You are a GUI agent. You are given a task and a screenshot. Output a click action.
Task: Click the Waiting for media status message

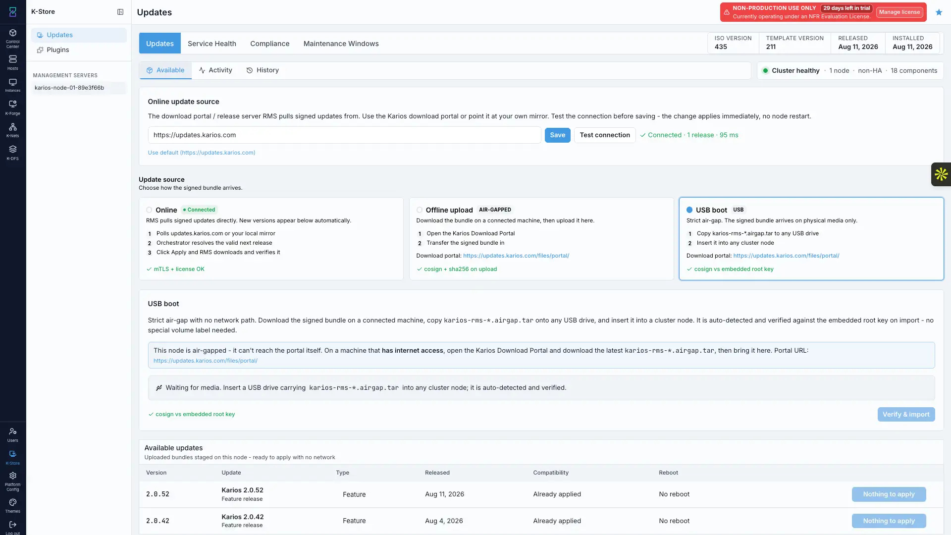[x=541, y=388]
